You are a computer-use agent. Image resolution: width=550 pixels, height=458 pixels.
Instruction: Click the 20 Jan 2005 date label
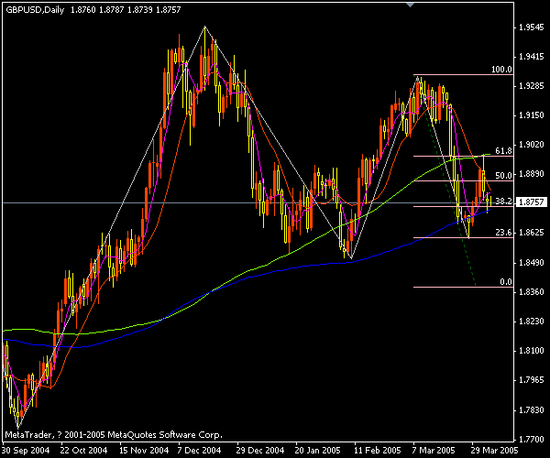pos(317,451)
